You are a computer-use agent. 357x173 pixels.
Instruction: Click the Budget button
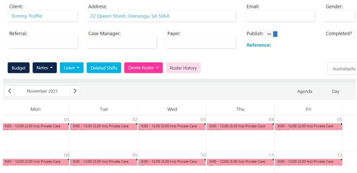click(x=19, y=68)
